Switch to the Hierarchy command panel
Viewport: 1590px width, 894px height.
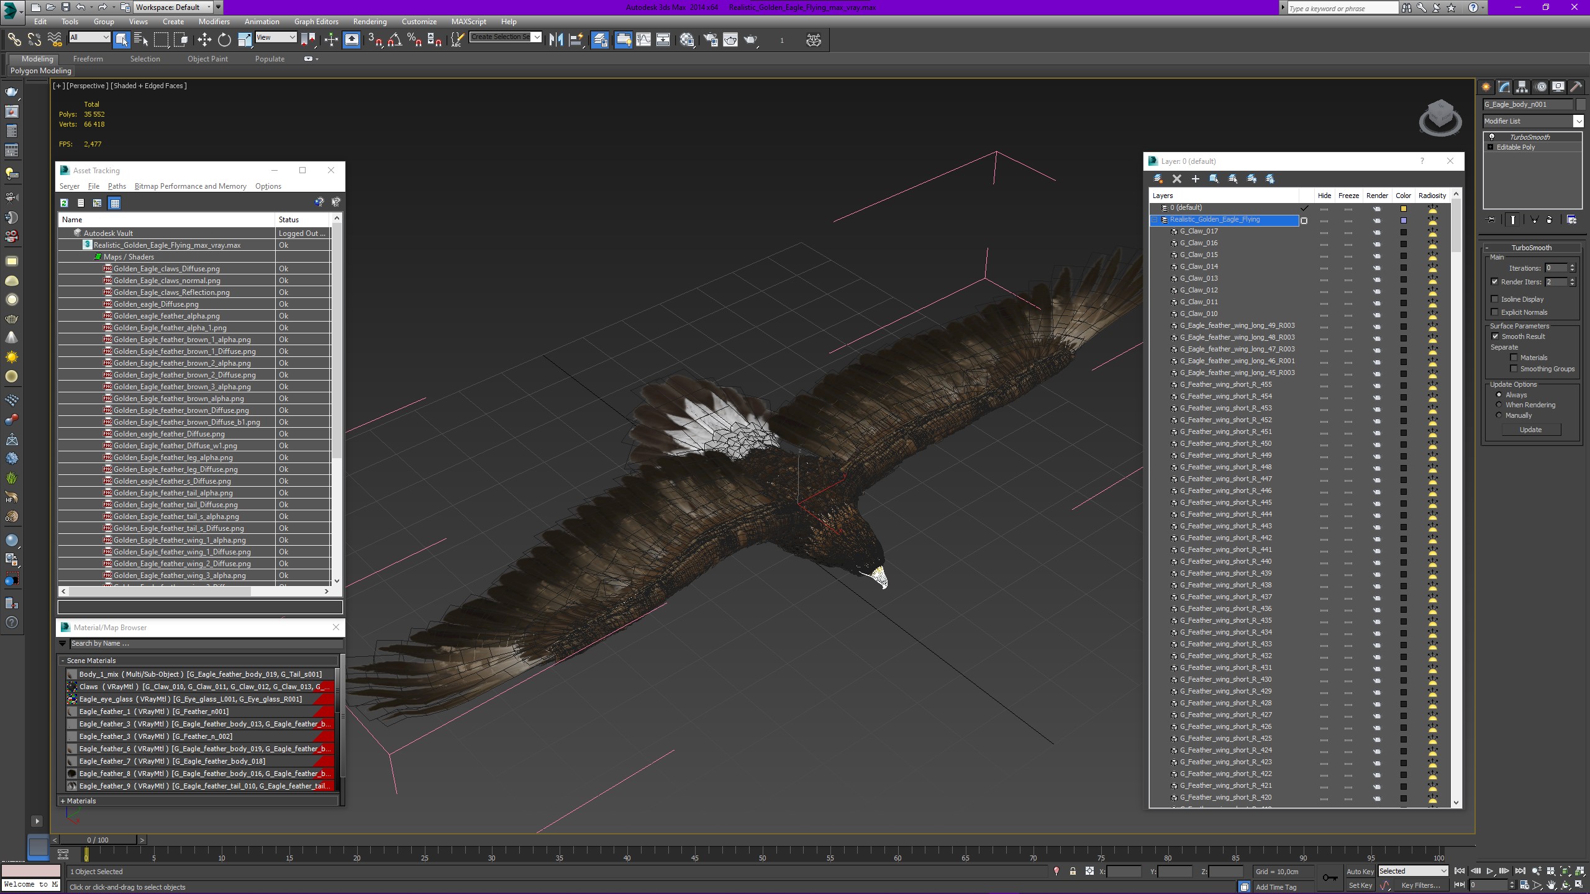click(1522, 87)
